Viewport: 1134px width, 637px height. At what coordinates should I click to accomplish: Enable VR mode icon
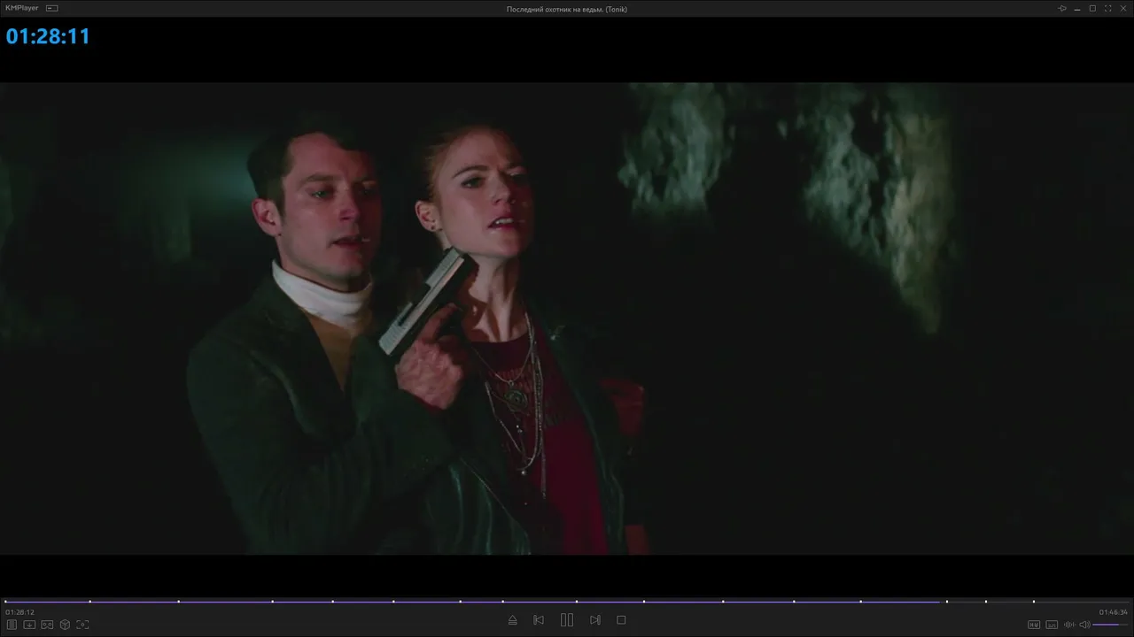coord(47,625)
